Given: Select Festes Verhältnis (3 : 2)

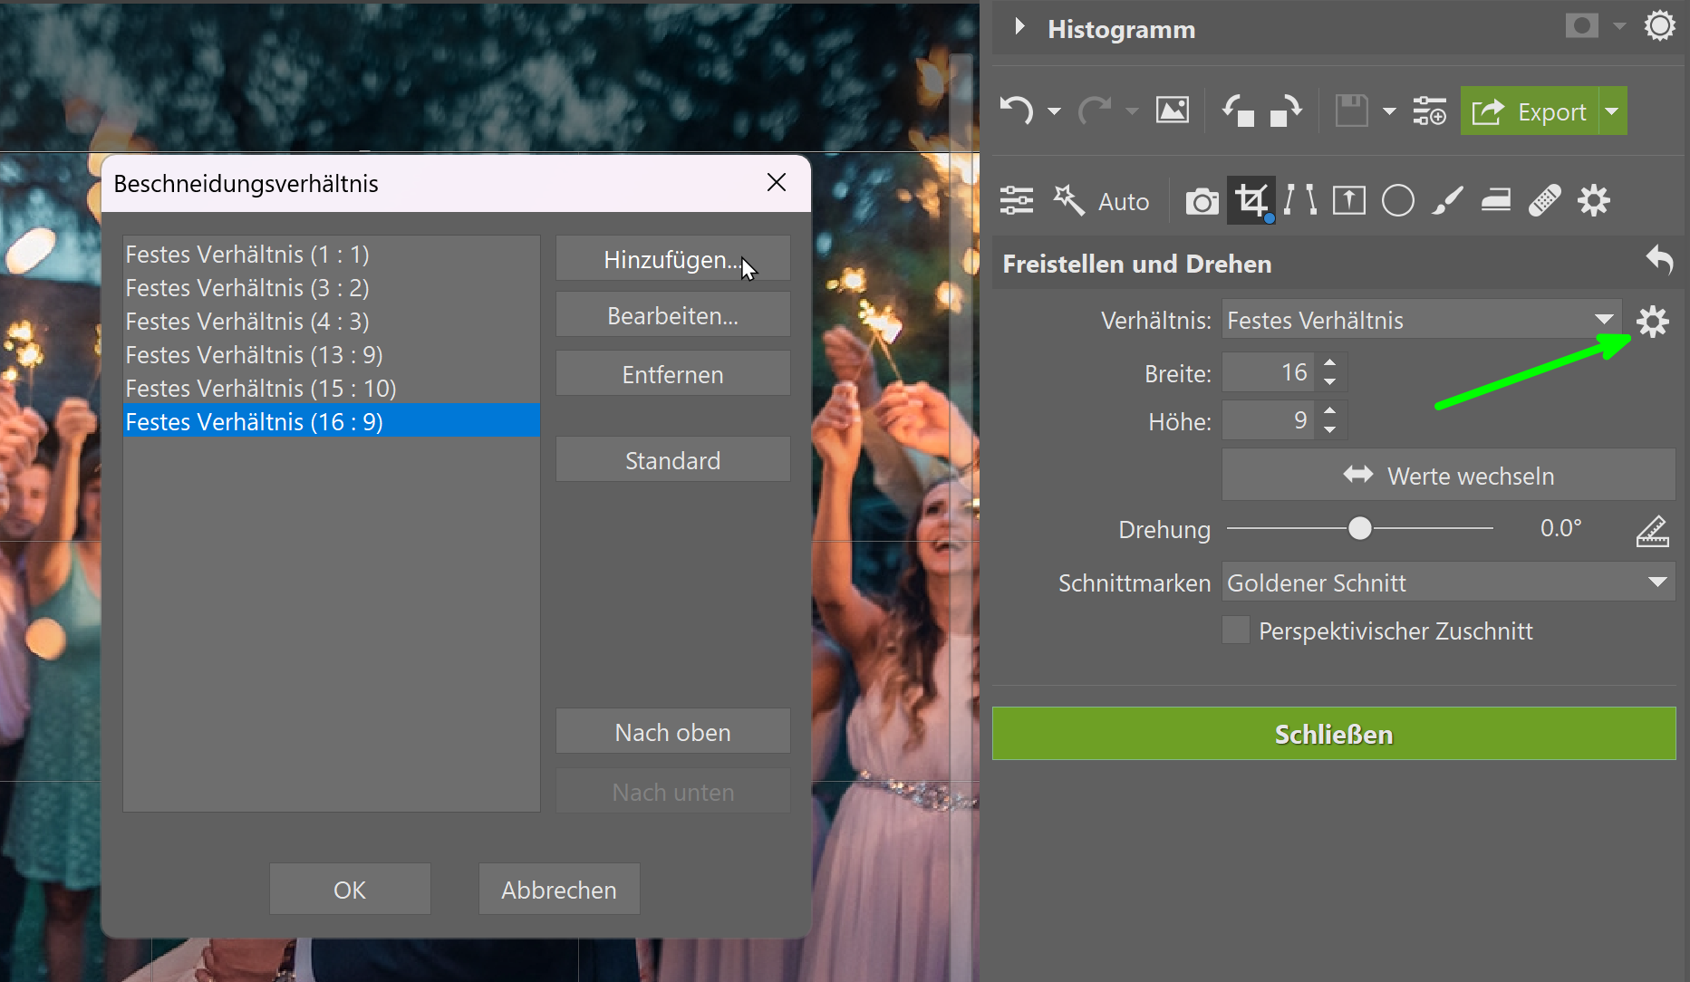Looking at the screenshot, I should point(332,288).
